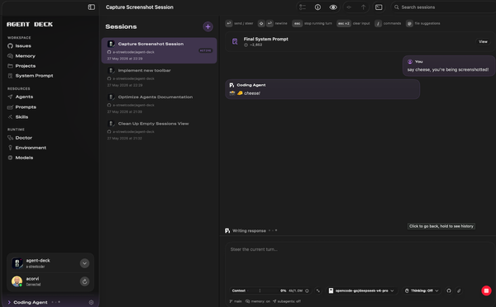Image resolution: width=496 pixels, height=307 pixels.
Task: Stop the running turn with red button
Action: pos(486,290)
